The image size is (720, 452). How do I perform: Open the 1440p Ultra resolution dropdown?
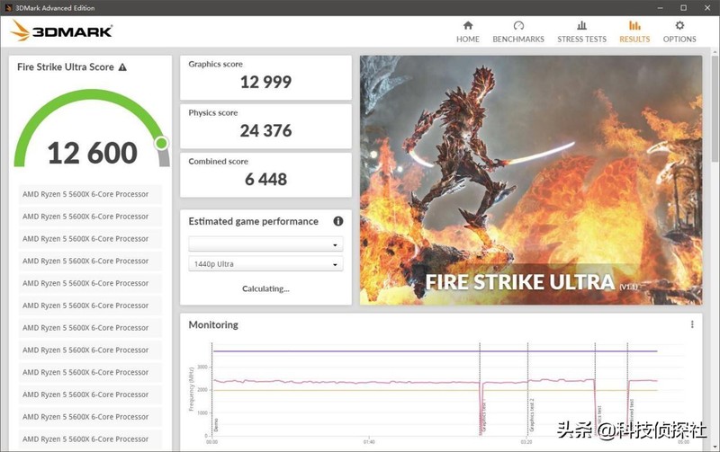coord(265,264)
